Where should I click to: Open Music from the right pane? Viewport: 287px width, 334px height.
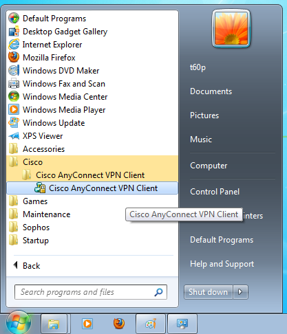(201, 140)
